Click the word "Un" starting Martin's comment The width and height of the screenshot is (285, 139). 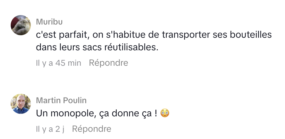click(x=41, y=113)
